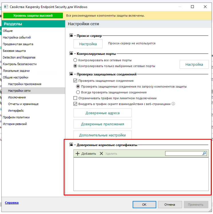
Task: Click the Kaspersky window title bar icon
Action: (6, 7)
